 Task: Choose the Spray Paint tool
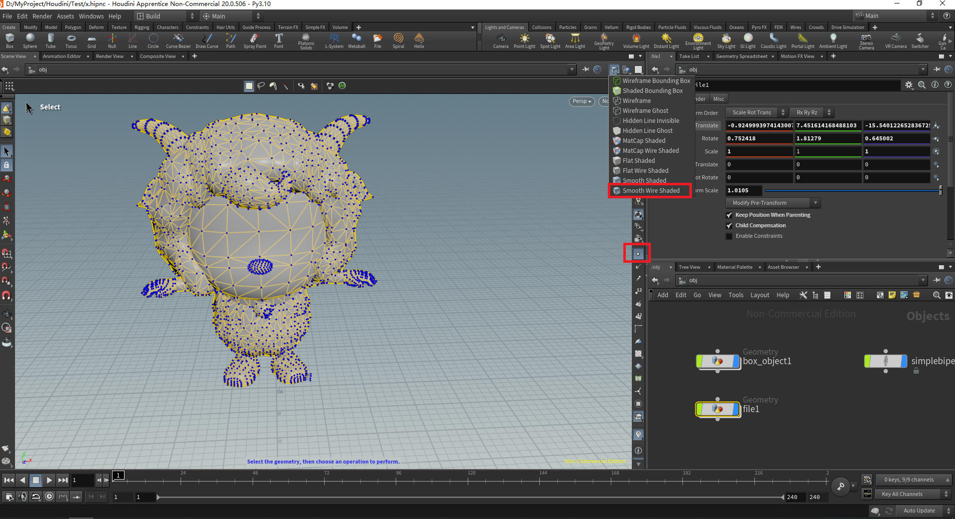click(x=255, y=40)
